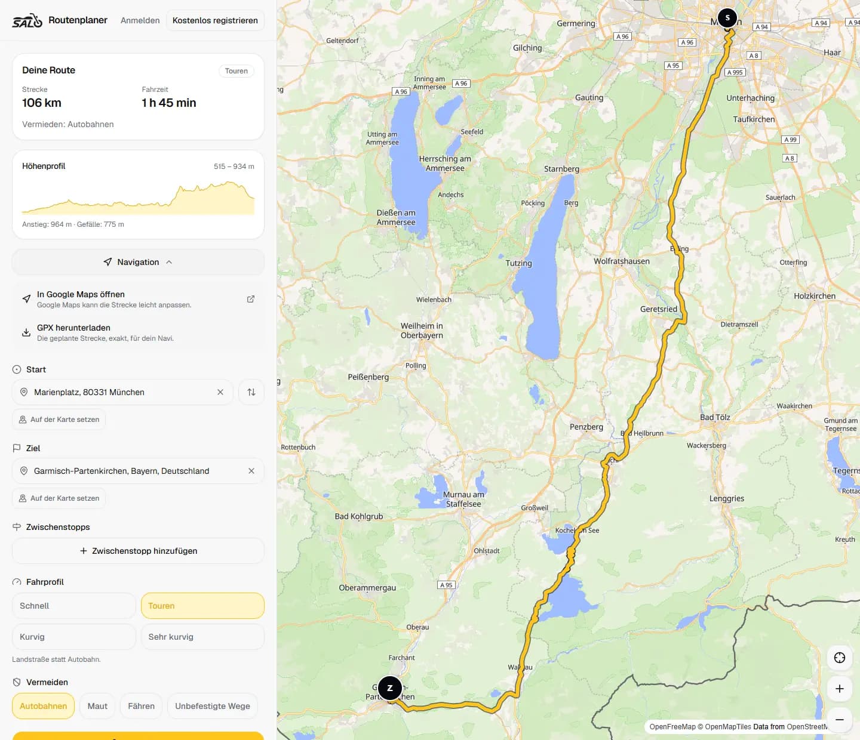860x740 pixels.
Task: Toggle the Autobahnen avoid option
Action: pyautogui.click(x=44, y=706)
